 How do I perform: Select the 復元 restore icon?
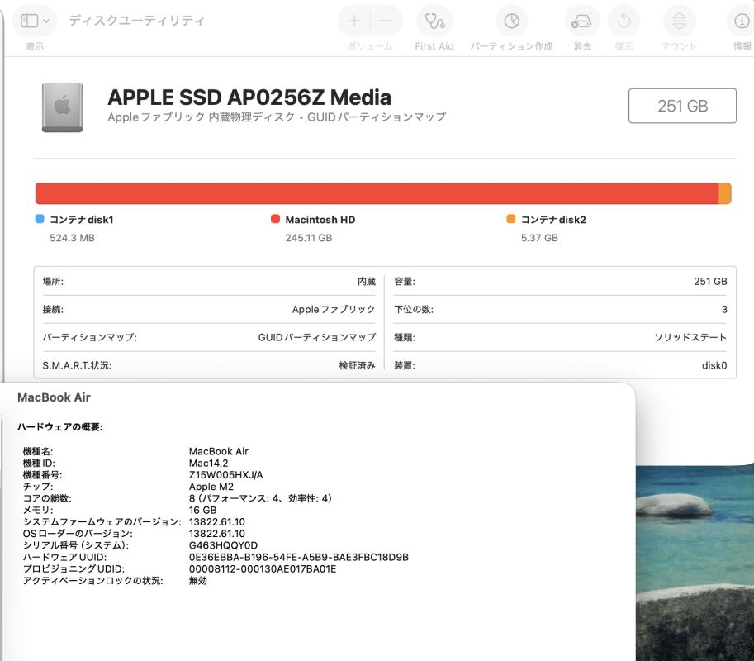coord(624,21)
